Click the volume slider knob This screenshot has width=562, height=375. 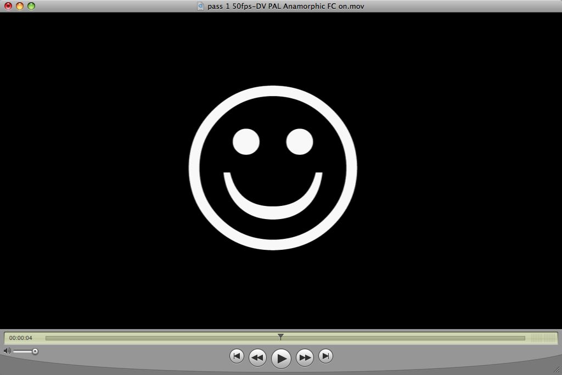35,351
